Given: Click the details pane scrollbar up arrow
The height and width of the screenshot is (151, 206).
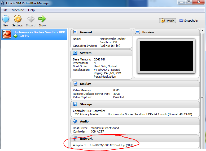Looking at the screenshot, I should click(x=203, y=31).
